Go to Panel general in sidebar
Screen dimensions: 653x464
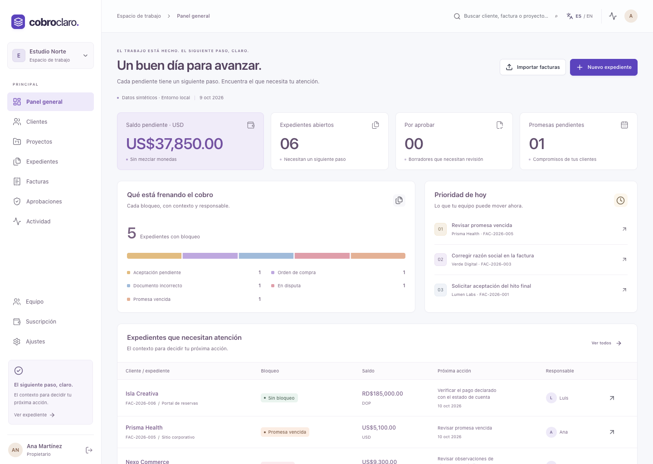click(50, 102)
